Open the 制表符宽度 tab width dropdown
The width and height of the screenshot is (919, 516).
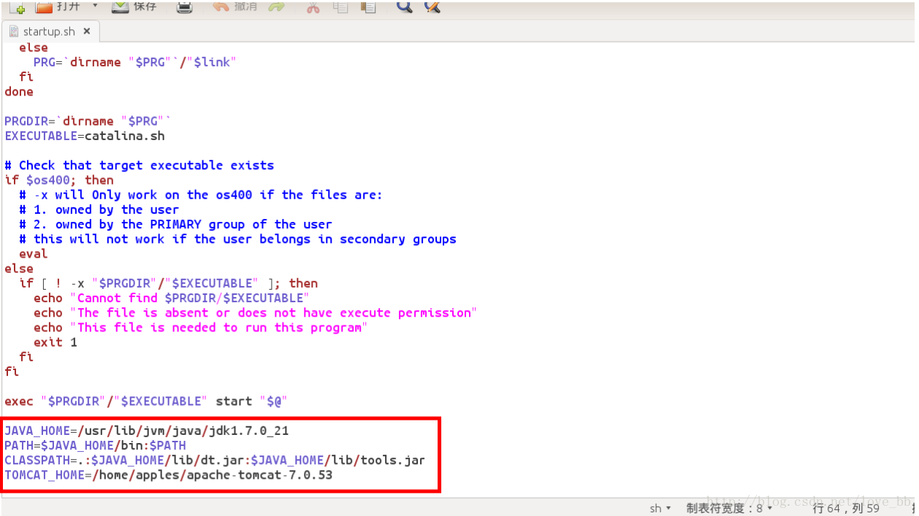click(728, 508)
